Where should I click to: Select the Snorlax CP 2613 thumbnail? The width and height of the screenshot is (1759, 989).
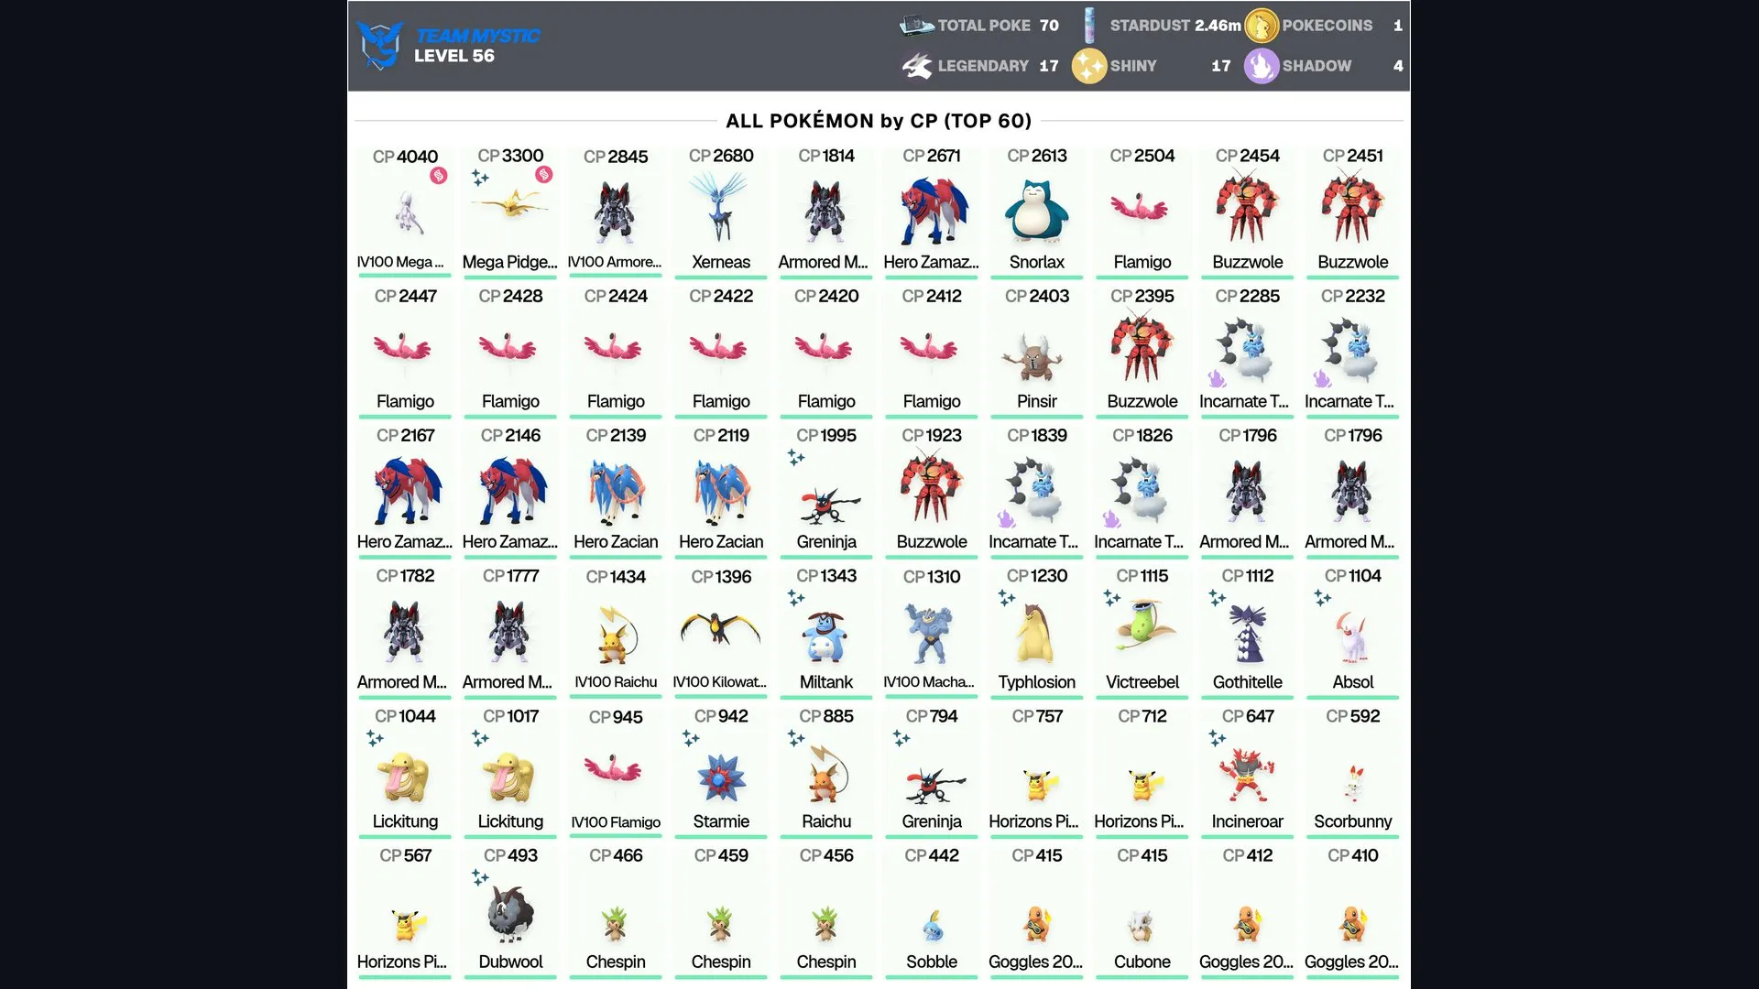1037,210
